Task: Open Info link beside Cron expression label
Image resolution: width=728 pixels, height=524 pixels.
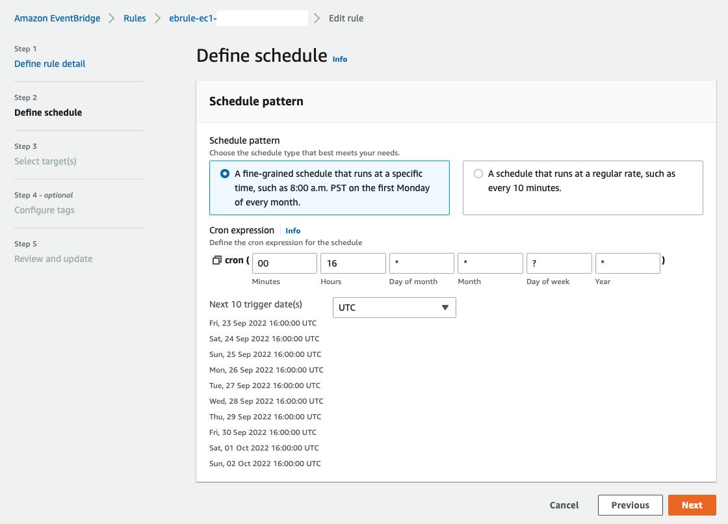Action: click(x=292, y=231)
